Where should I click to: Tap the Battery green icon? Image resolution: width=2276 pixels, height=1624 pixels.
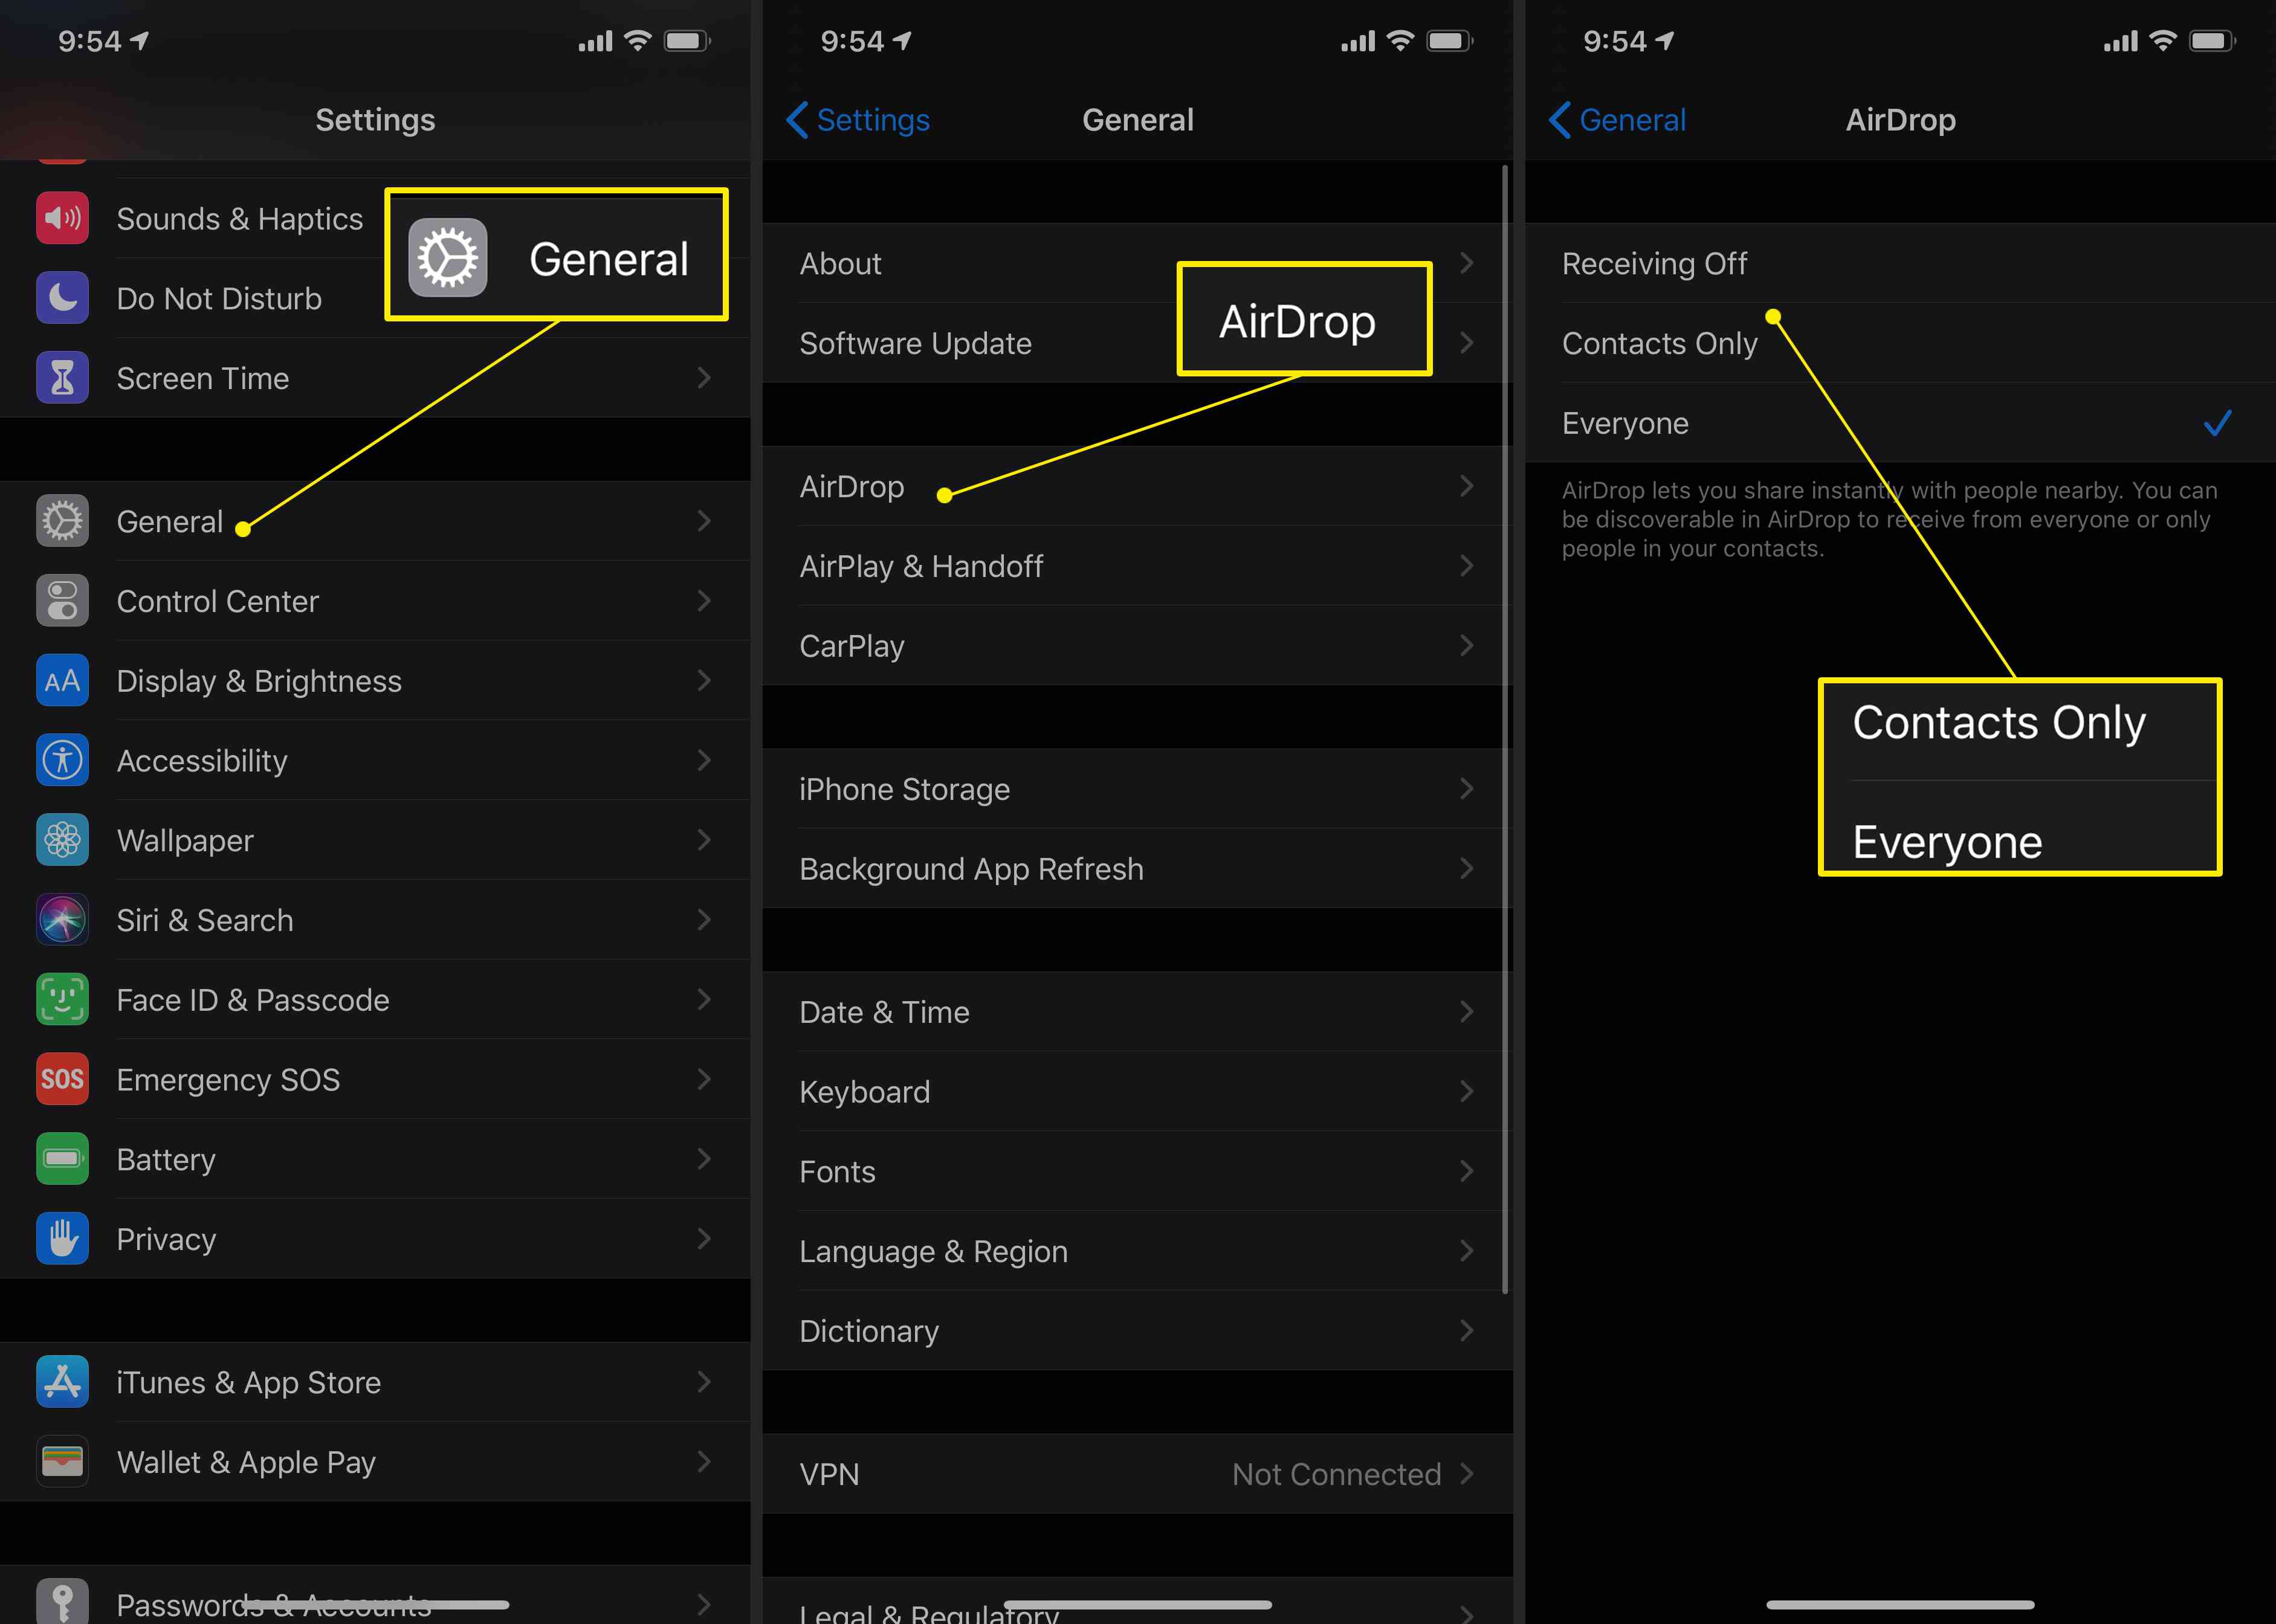[x=62, y=1159]
